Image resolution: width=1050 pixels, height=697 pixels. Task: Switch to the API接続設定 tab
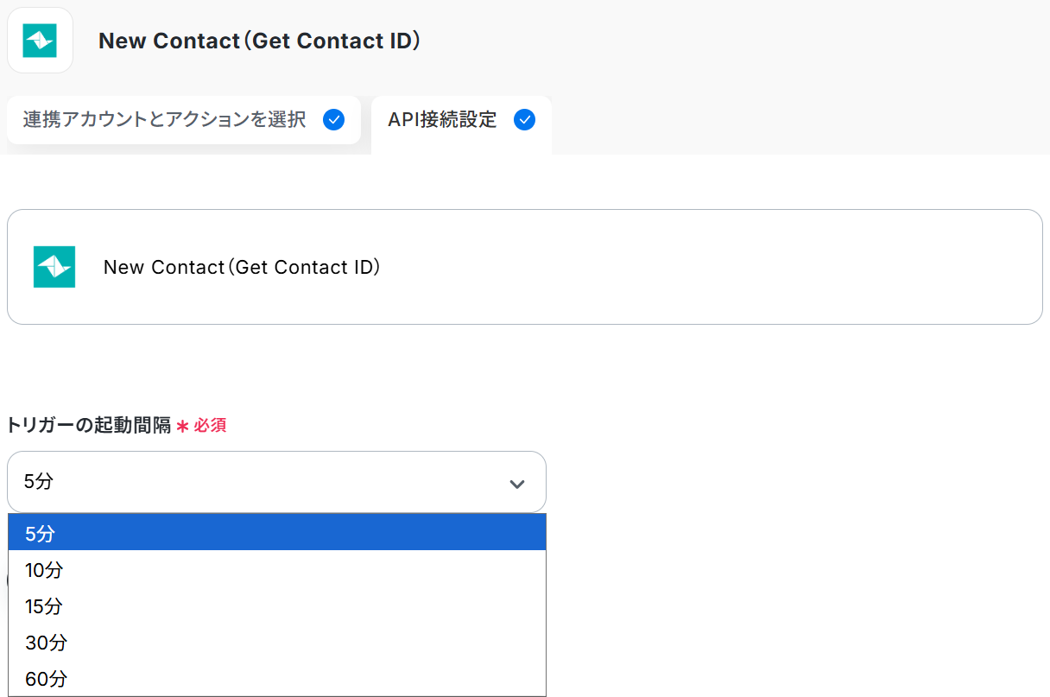(442, 120)
